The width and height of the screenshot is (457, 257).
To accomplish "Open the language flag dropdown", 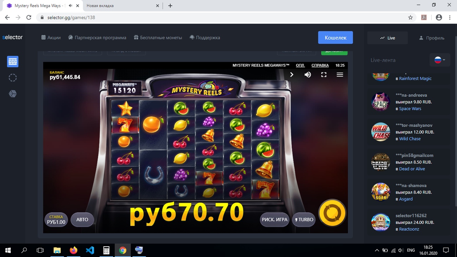I will pos(440,60).
